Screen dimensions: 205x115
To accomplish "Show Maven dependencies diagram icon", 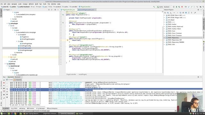I will click(189, 13).
